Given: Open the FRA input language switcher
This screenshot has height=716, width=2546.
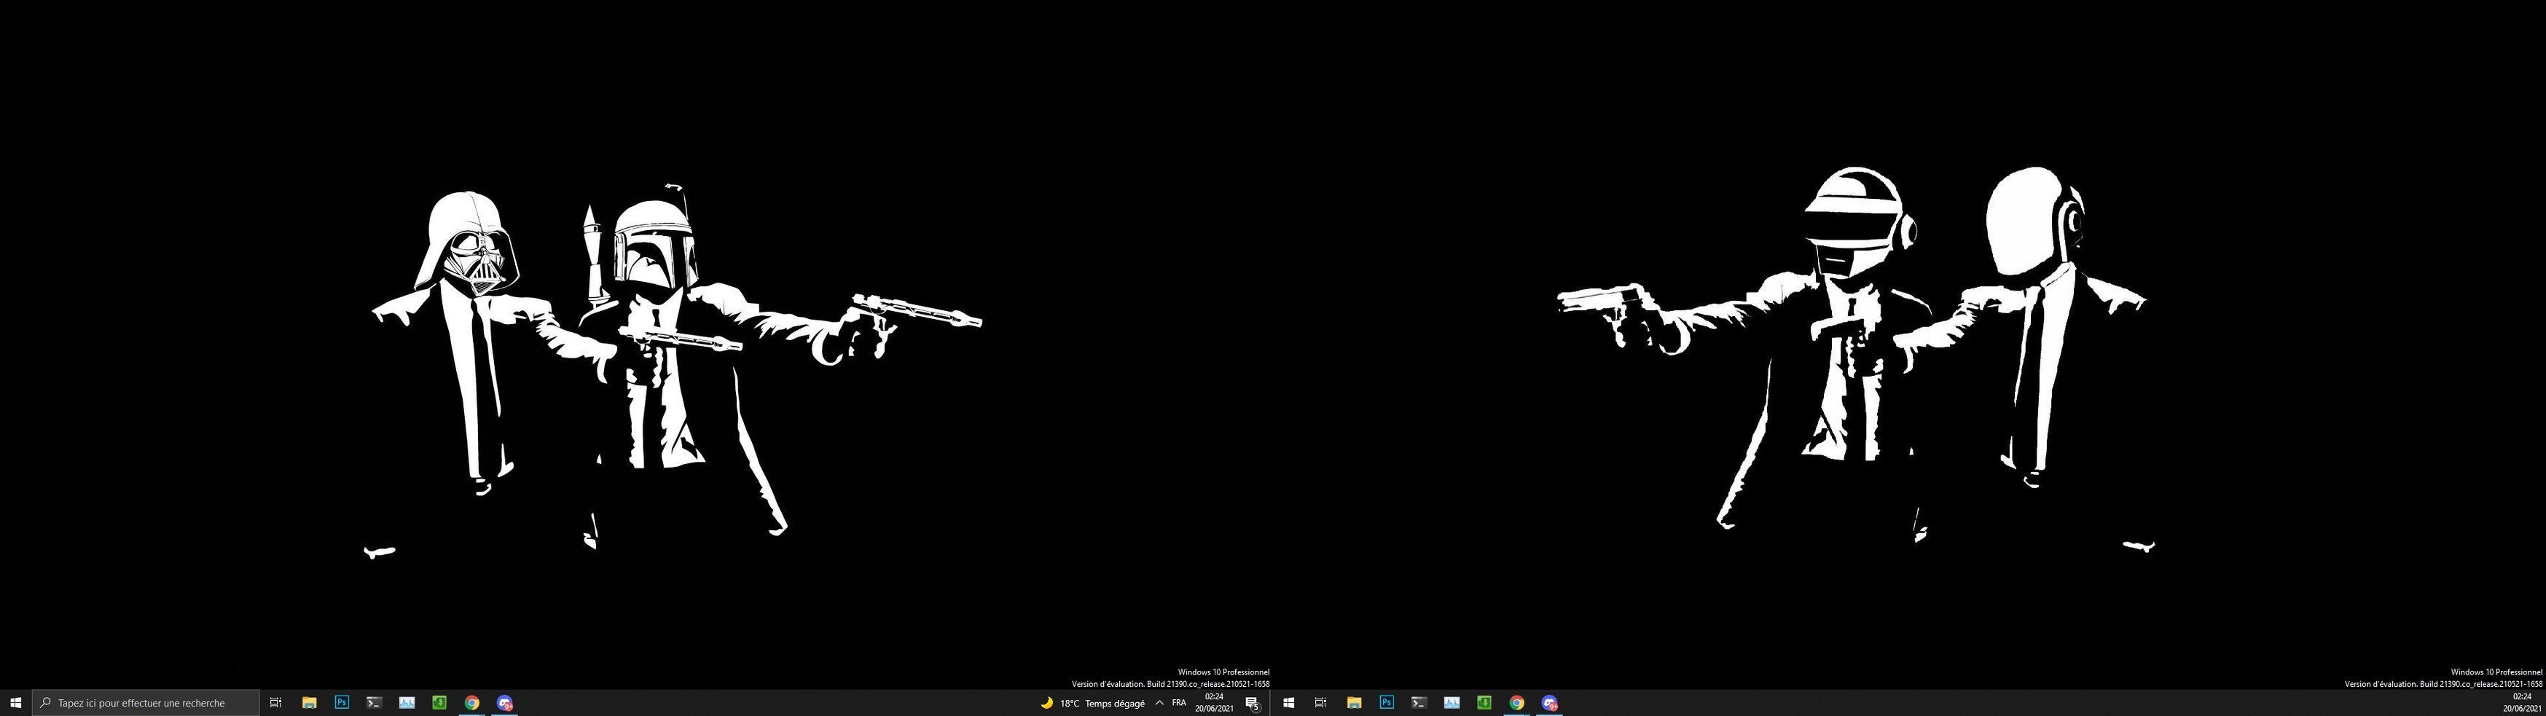Looking at the screenshot, I should click(x=1178, y=703).
